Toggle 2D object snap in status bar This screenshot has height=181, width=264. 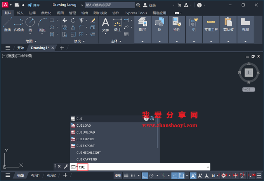[x=181, y=176]
